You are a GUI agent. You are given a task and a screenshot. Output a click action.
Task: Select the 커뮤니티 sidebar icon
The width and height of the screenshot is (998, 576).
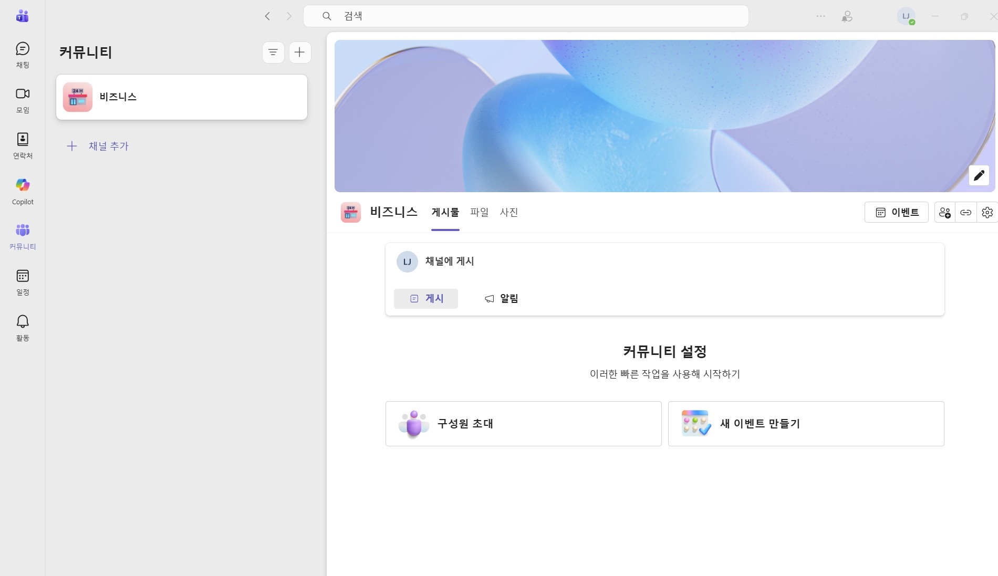pos(23,236)
